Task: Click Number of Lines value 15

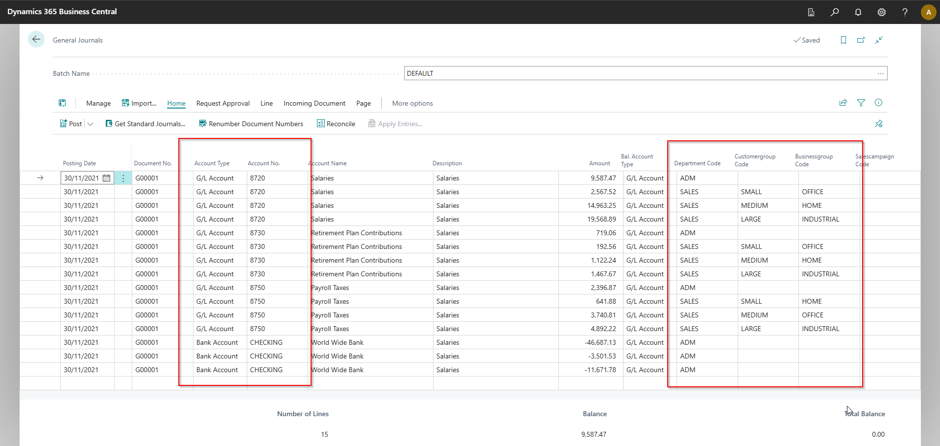Action: (x=324, y=434)
